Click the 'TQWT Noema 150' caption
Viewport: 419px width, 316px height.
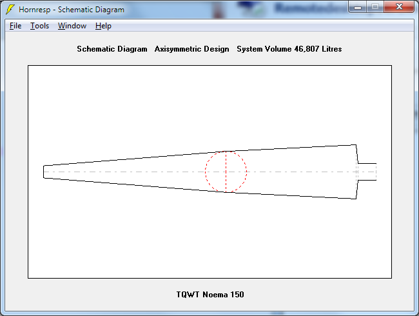tap(210, 294)
